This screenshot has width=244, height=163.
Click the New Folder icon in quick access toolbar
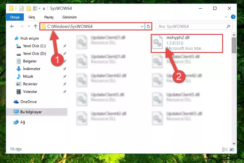(29, 8)
